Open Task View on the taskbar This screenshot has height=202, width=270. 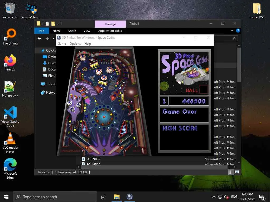point(103,197)
